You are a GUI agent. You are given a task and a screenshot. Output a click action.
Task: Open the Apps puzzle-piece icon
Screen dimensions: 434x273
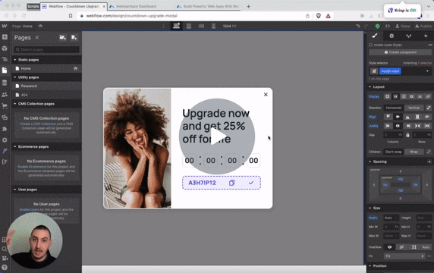coord(5,129)
